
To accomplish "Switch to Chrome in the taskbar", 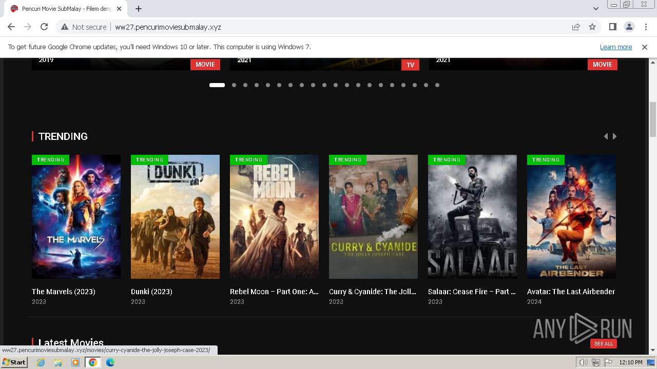I will click(x=93, y=362).
